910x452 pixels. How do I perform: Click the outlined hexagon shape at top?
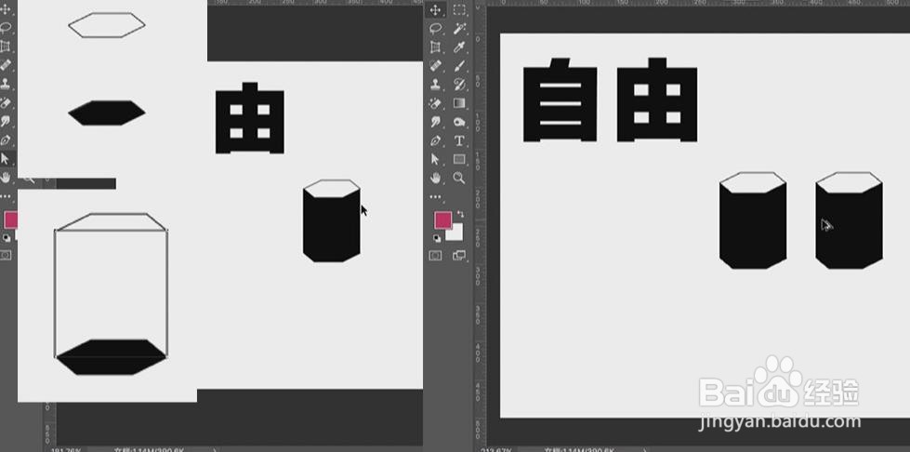(x=107, y=25)
